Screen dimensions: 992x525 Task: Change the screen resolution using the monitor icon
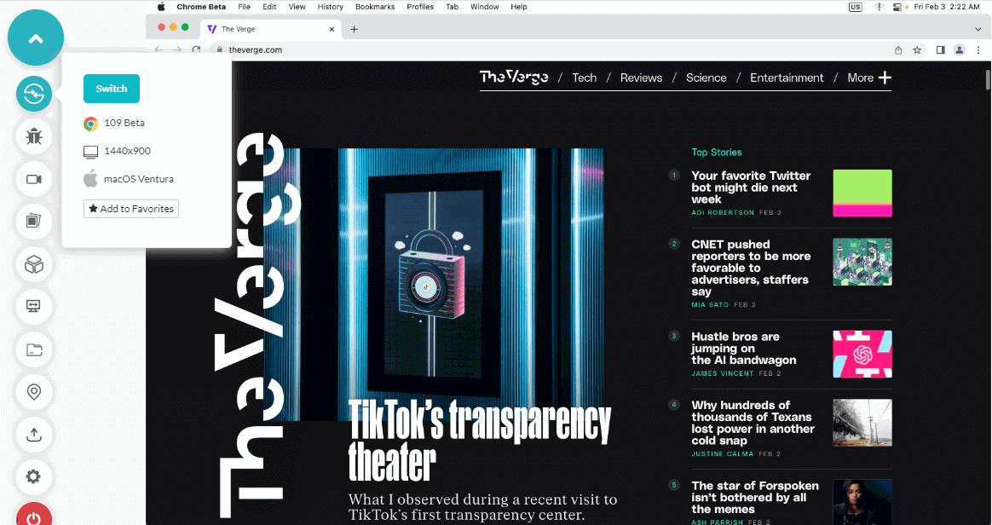coord(34,306)
